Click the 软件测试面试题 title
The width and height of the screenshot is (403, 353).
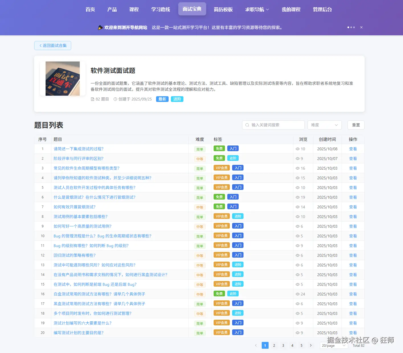(113, 71)
